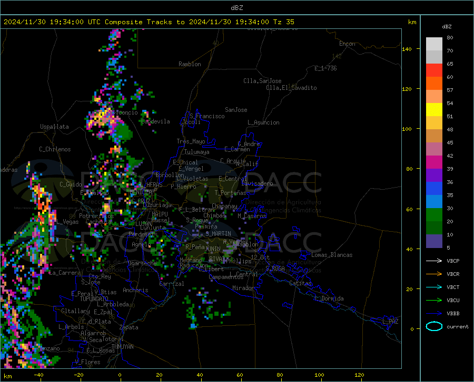Click the 140 km tick on vertical axis
The image size is (474, 382).
[407, 49]
